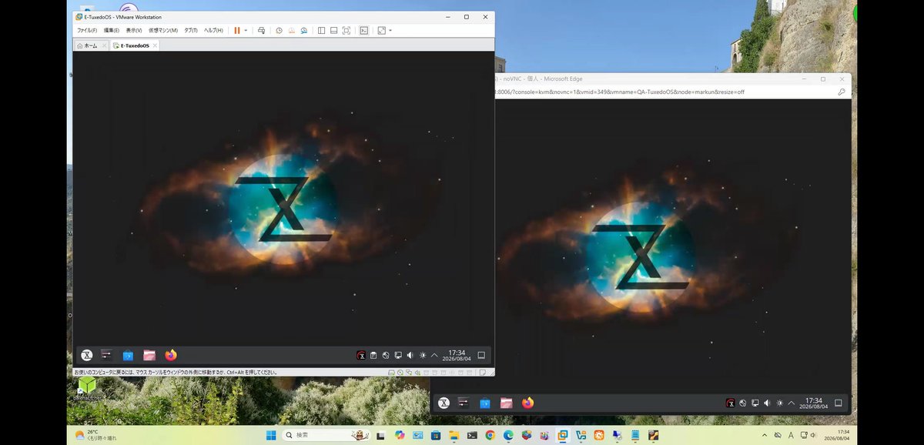
Task: Open snapshot manager icon in VMware toolbar
Action: 303,30
